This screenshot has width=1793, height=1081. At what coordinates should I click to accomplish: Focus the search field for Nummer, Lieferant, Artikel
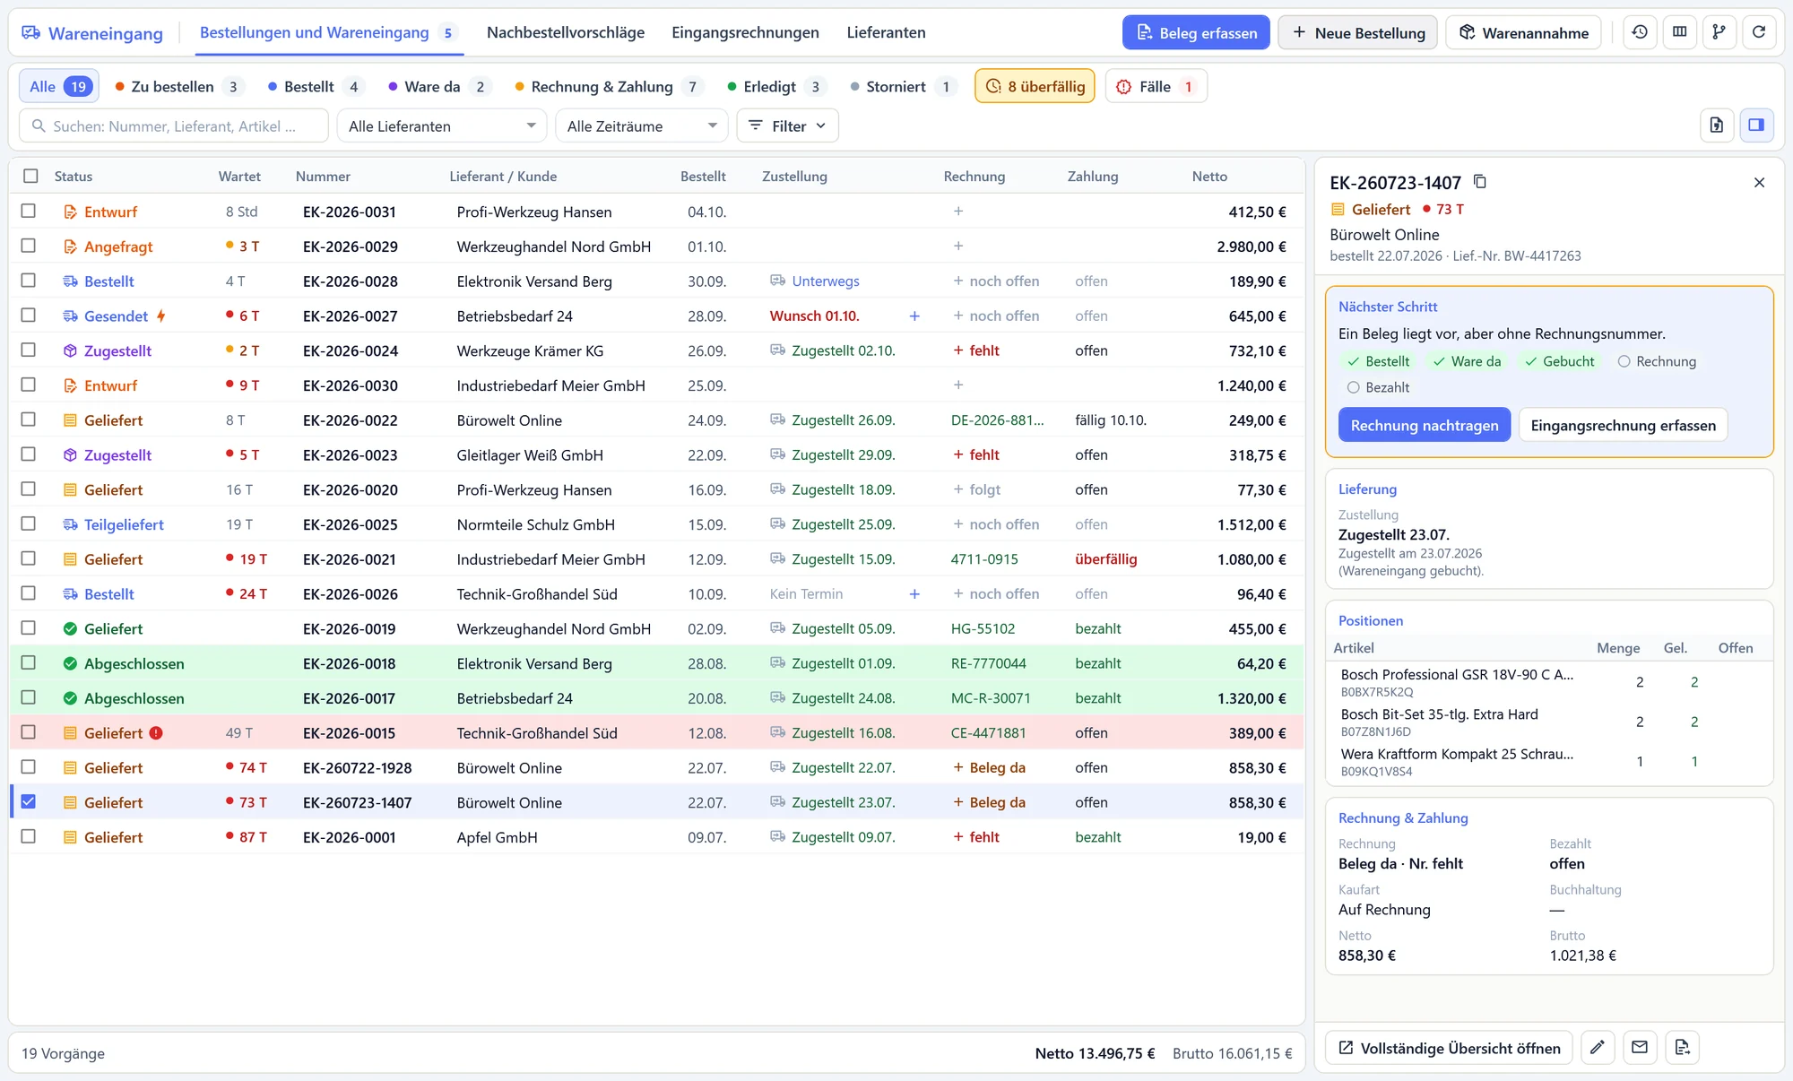point(174,126)
